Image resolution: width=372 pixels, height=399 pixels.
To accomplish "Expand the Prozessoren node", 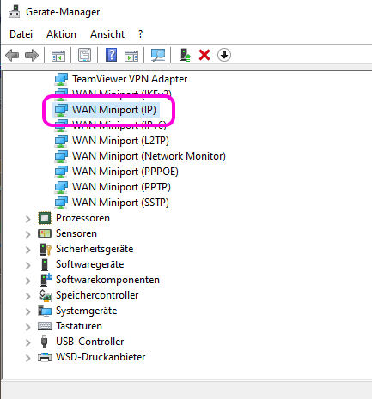I will click(27, 219).
